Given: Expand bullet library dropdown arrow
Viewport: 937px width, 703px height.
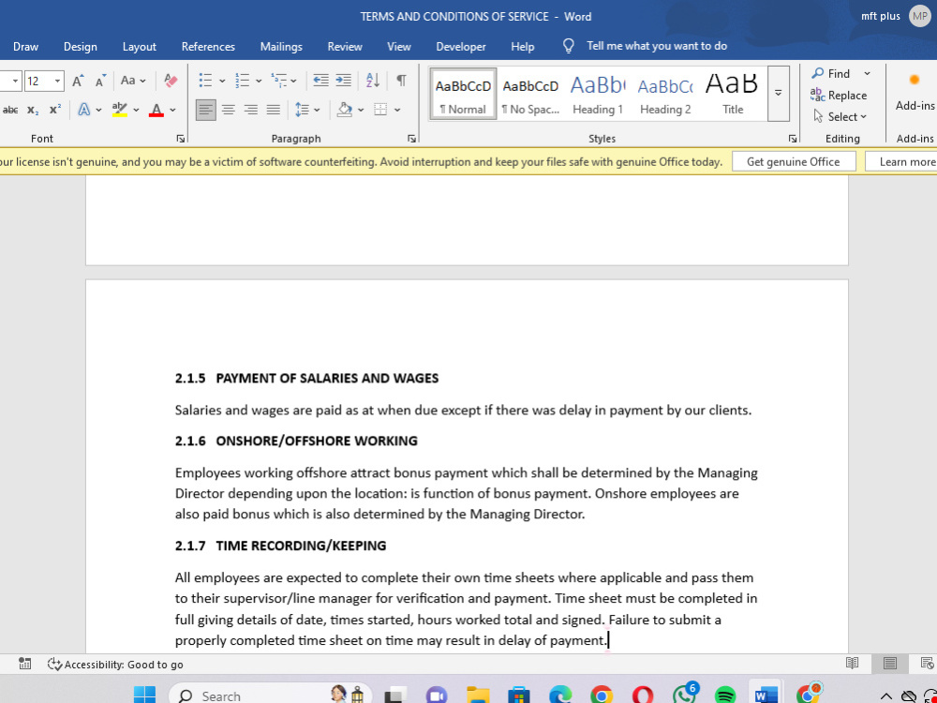Looking at the screenshot, I should click(x=222, y=81).
